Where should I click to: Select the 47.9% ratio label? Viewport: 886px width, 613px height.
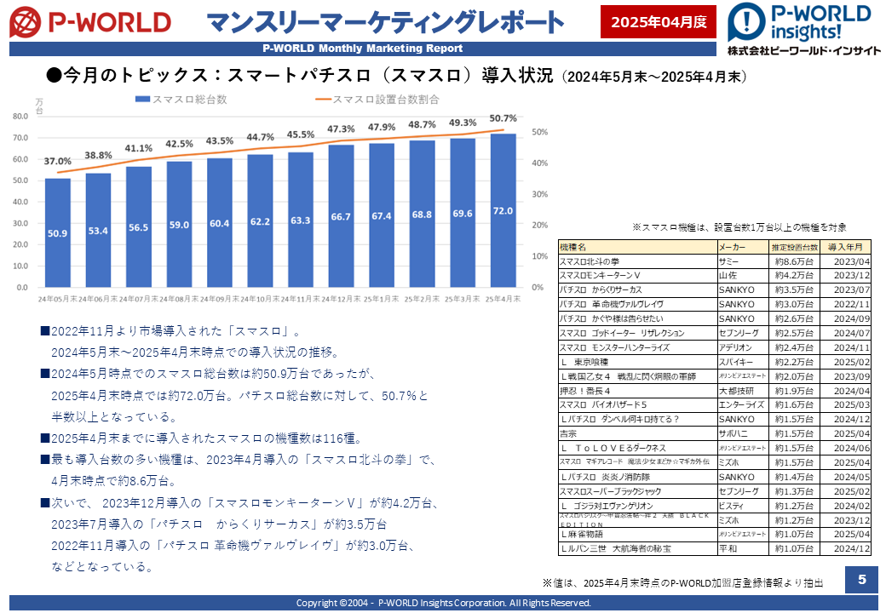(x=382, y=128)
